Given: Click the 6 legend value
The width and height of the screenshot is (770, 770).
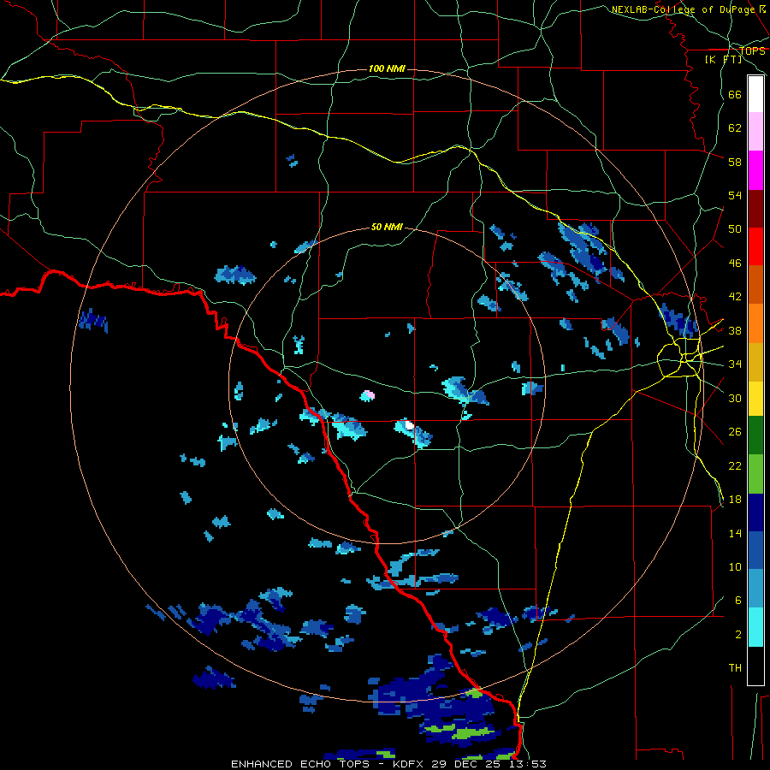Looking at the screenshot, I should (x=737, y=600).
